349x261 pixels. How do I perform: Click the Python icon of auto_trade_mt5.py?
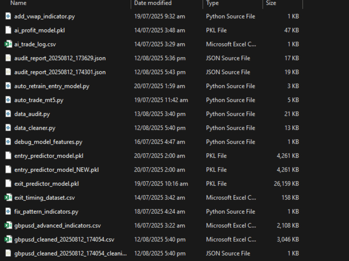coord(8,100)
